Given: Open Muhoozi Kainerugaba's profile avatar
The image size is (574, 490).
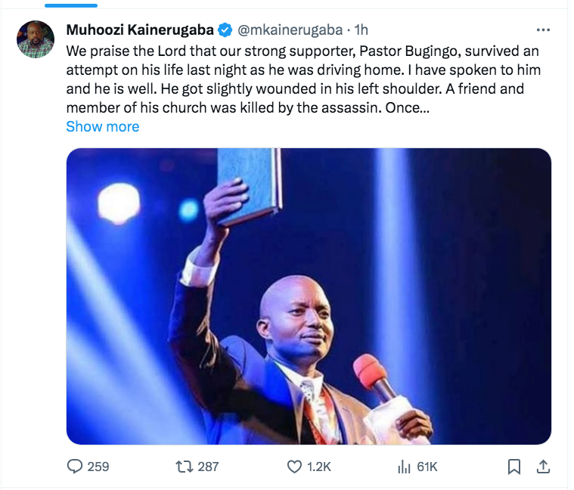Looking at the screenshot, I should (36, 39).
